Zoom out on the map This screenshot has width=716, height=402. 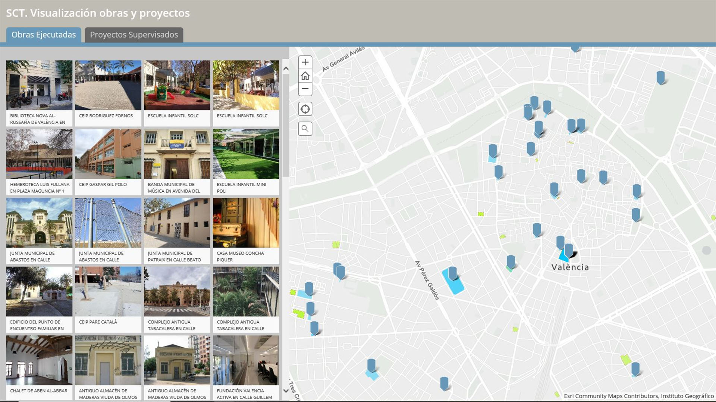tap(305, 89)
